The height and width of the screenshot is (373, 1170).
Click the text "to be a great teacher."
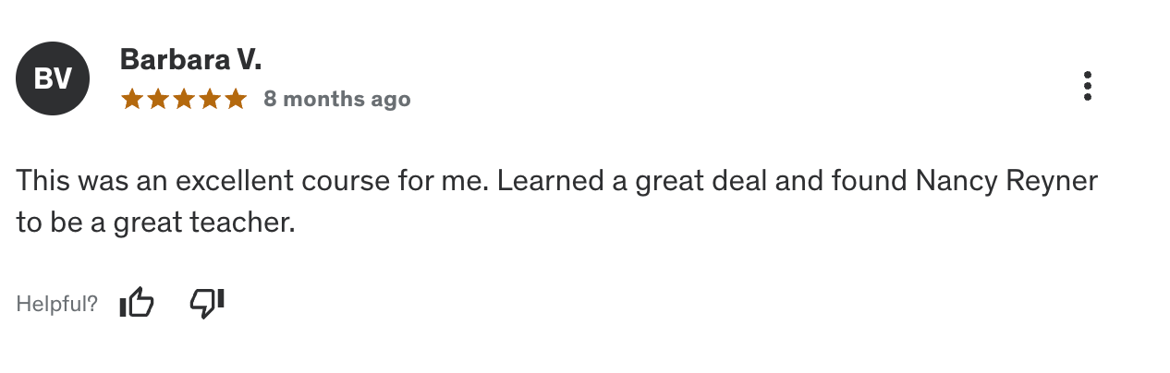(155, 223)
